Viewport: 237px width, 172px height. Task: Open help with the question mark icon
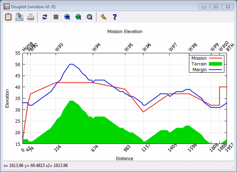coord(115,17)
